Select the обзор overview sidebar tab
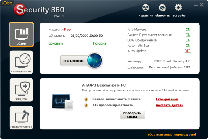Viewport: 208px width, 139px height. tap(22, 35)
